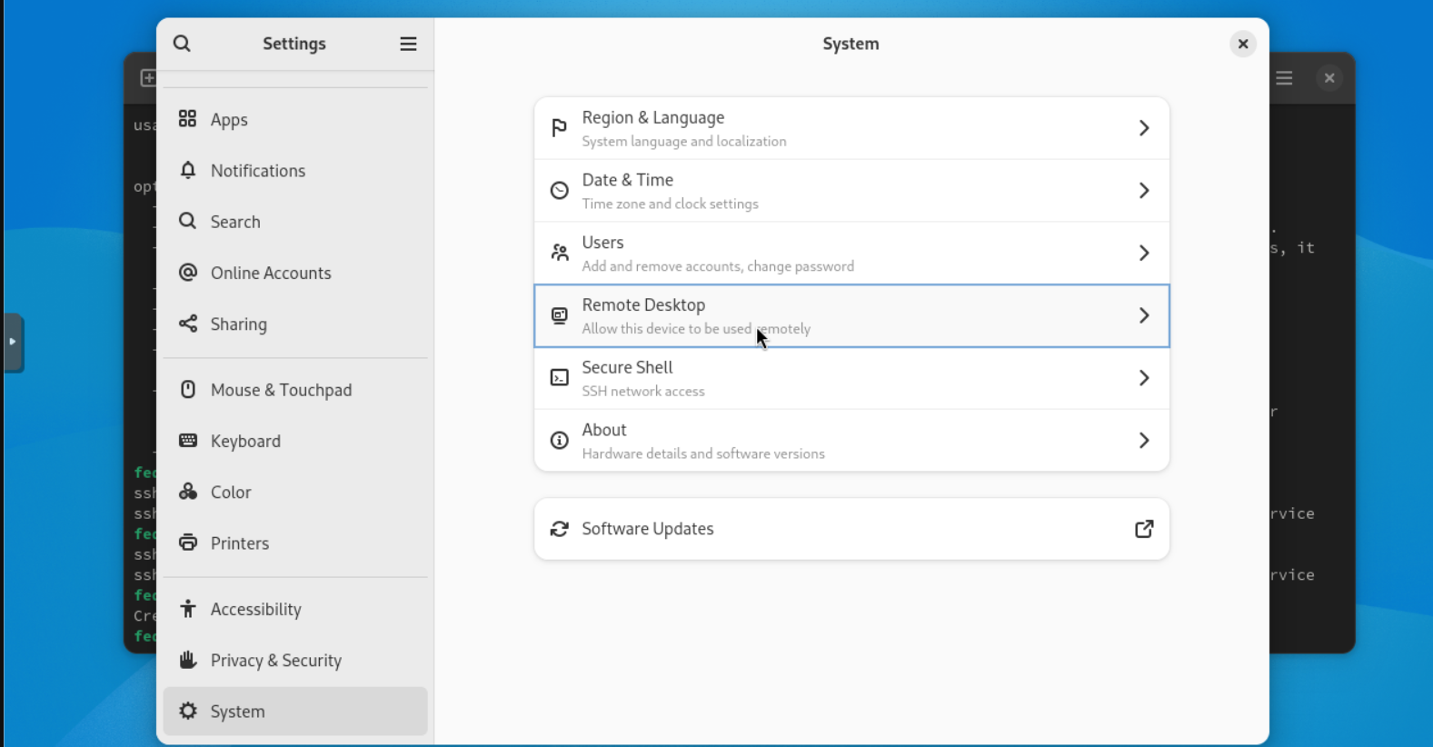Expand the left edge side panel arrow
This screenshot has width=1433, height=747.
(x=13, y=343)
